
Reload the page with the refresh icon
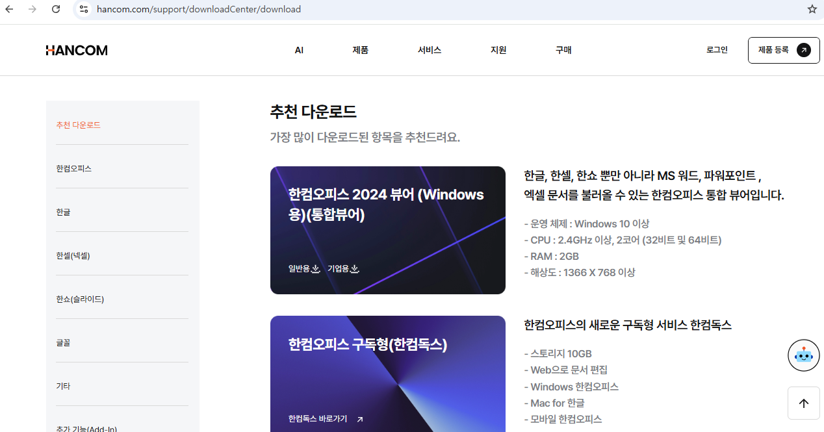click(56, 9)
